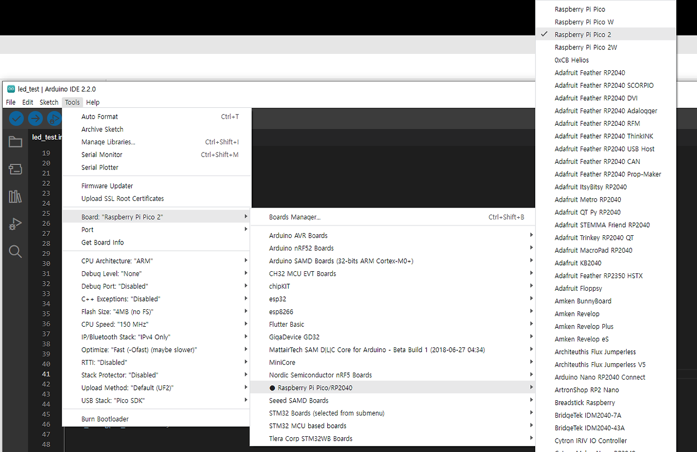
Task: Select the Raspberry Pi Pico W board
Action: [606, 22]
